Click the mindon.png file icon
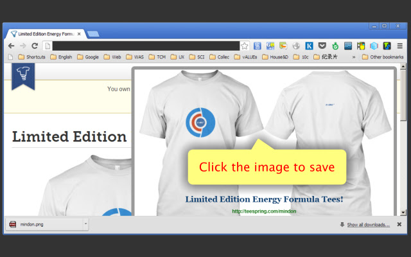Screen dimensions: 411x257 click(13, 224)
